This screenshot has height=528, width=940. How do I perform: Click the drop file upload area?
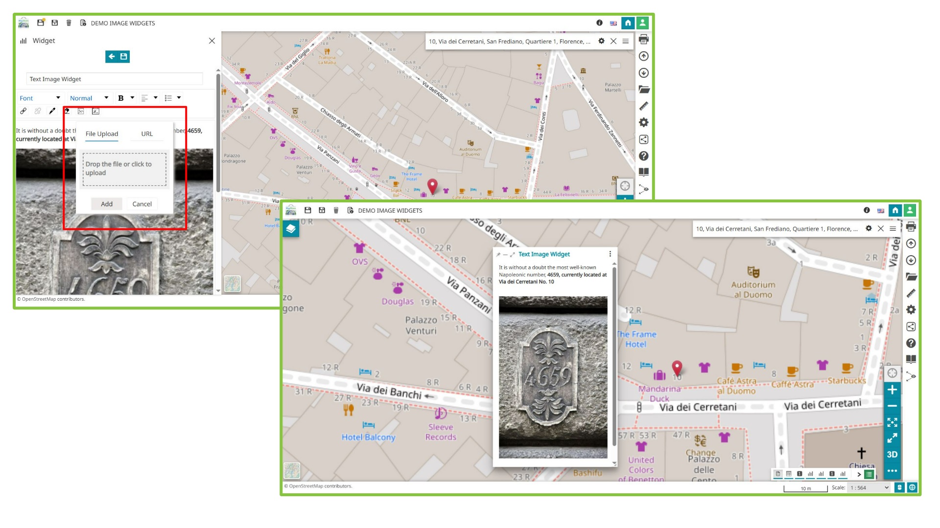pyautogui.click(x=124, y=169)
